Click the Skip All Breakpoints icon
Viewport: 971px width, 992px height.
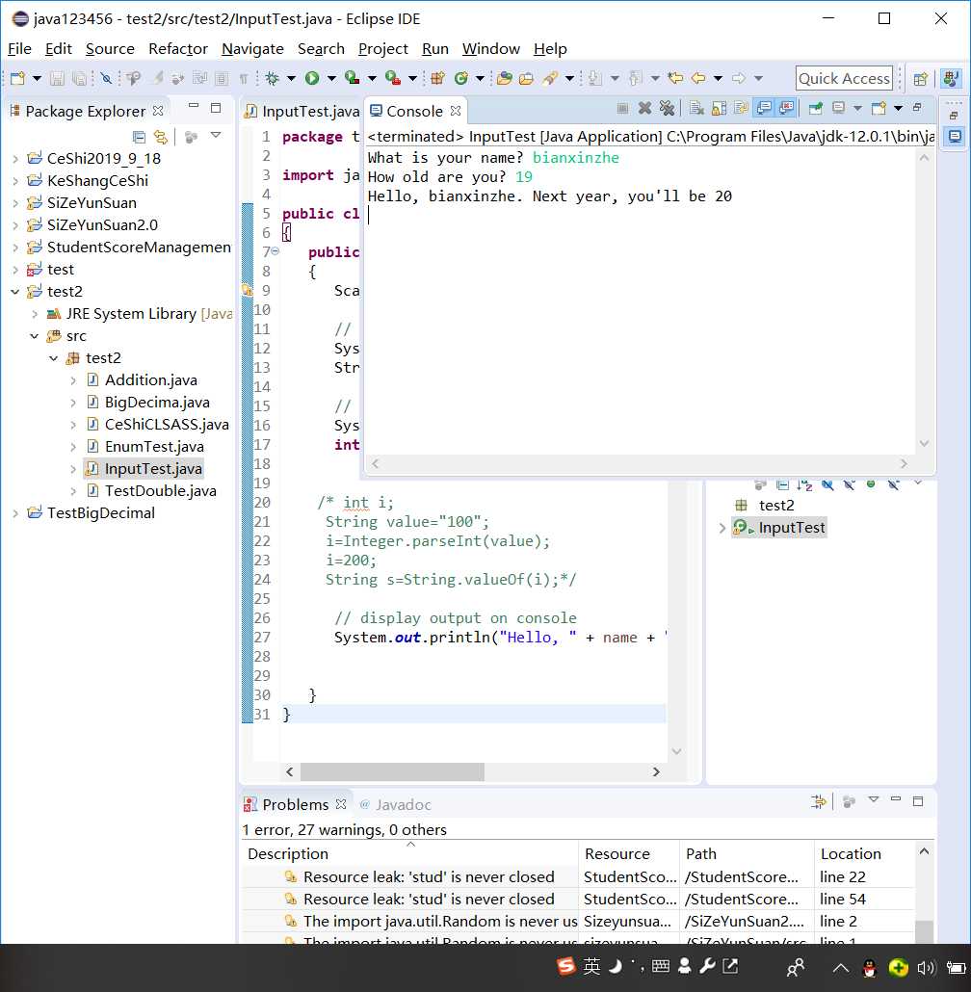point(107,78)
